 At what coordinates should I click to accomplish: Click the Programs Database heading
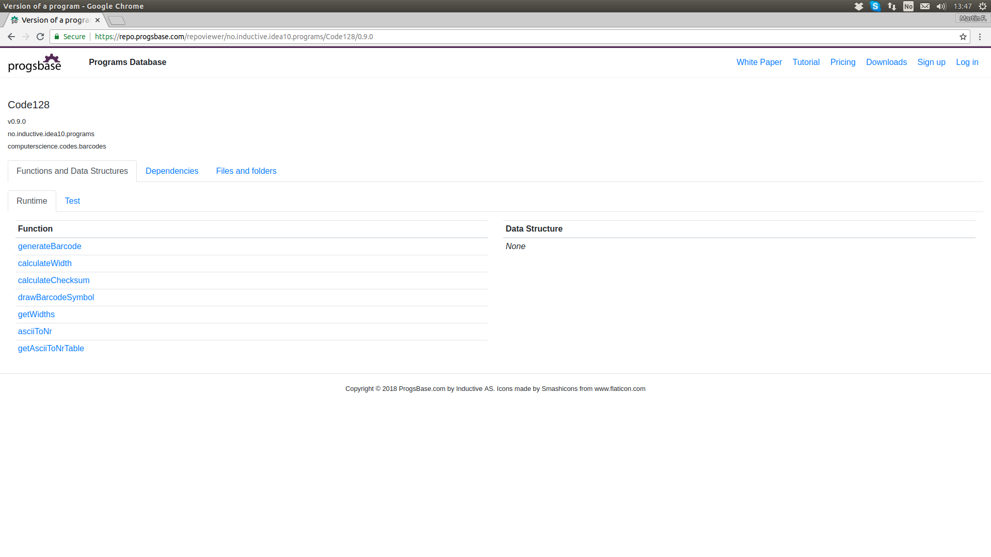[x=127, y=62]
